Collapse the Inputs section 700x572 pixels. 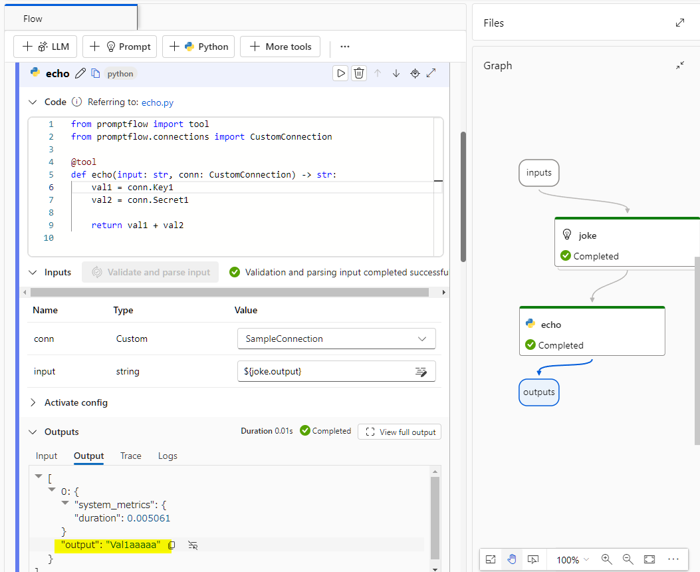[x=33, y=273]
